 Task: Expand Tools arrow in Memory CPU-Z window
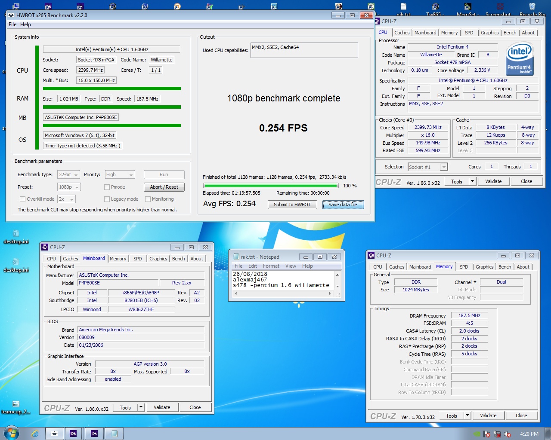coord(467,416)
